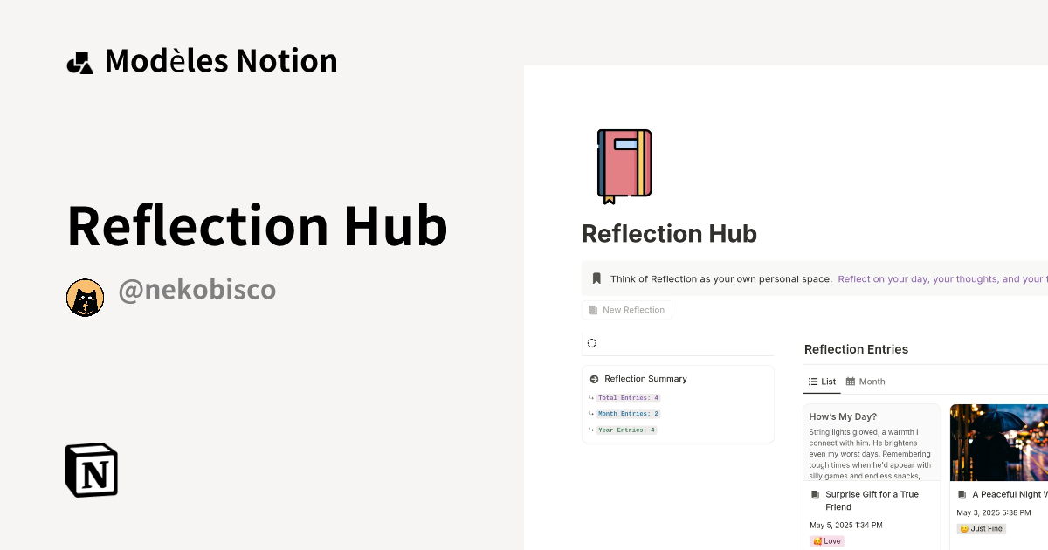
Task: Click the Total Entries: 4 tag
Action: [x=627, y=397]
